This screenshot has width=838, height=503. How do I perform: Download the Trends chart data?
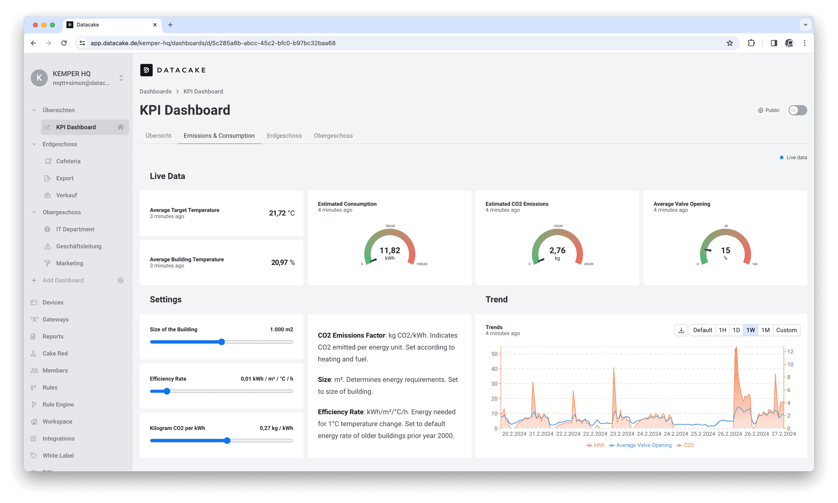click(x=681, y=330)
